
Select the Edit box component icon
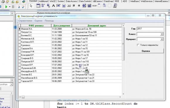coord(58,6)
